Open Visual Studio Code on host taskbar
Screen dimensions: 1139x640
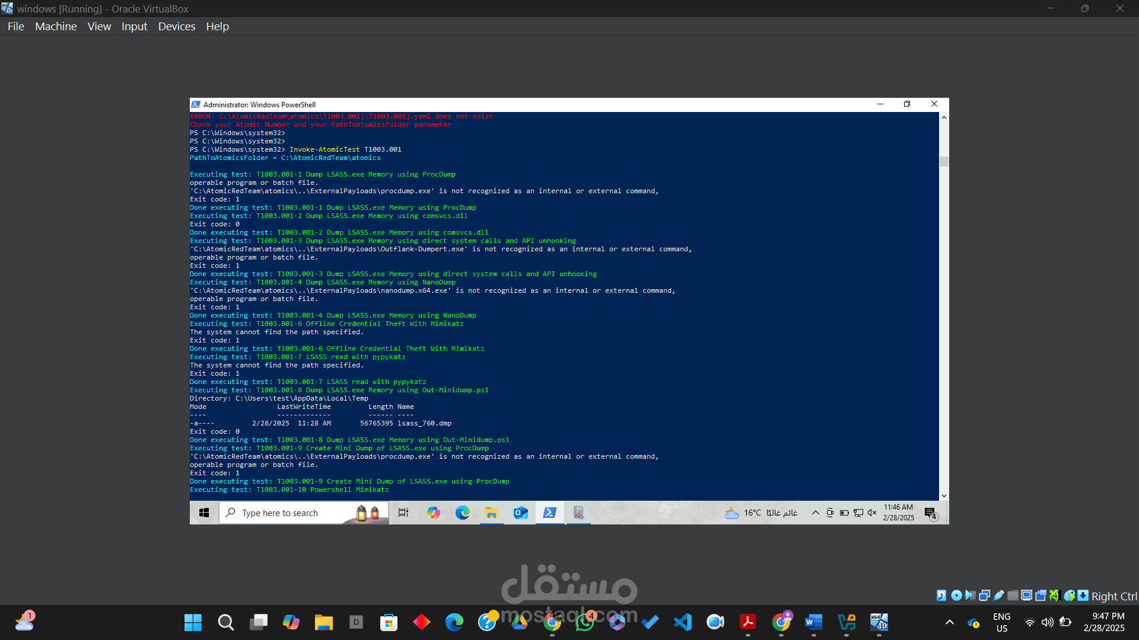[x=683, y=622]
